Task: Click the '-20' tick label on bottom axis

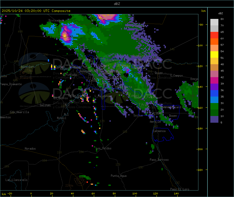Action: click(x=10, y=193)
